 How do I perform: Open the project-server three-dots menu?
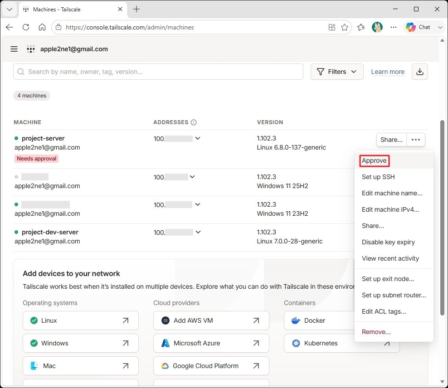pos(415,140)
